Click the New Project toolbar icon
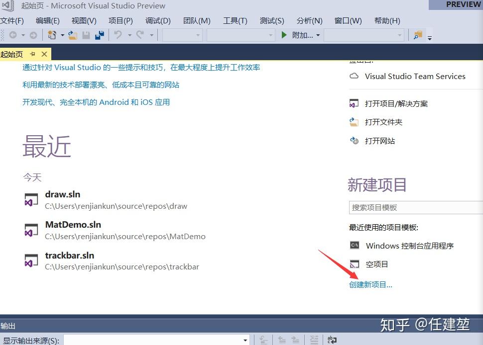The width and height of the screenshot is (483, 345). pyautogui.click(x=52, y=35)
